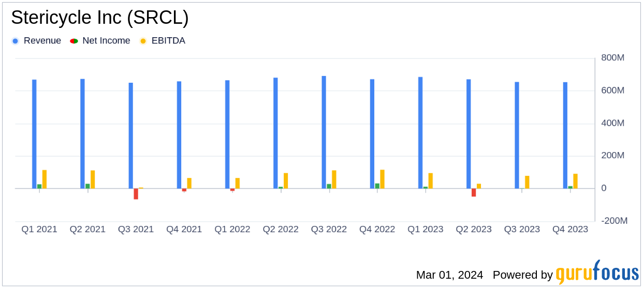This screenshot has width=643, height=288.
Task: Select the Q4 2022 yellow EBITDA bar
Action: (383, 179)
